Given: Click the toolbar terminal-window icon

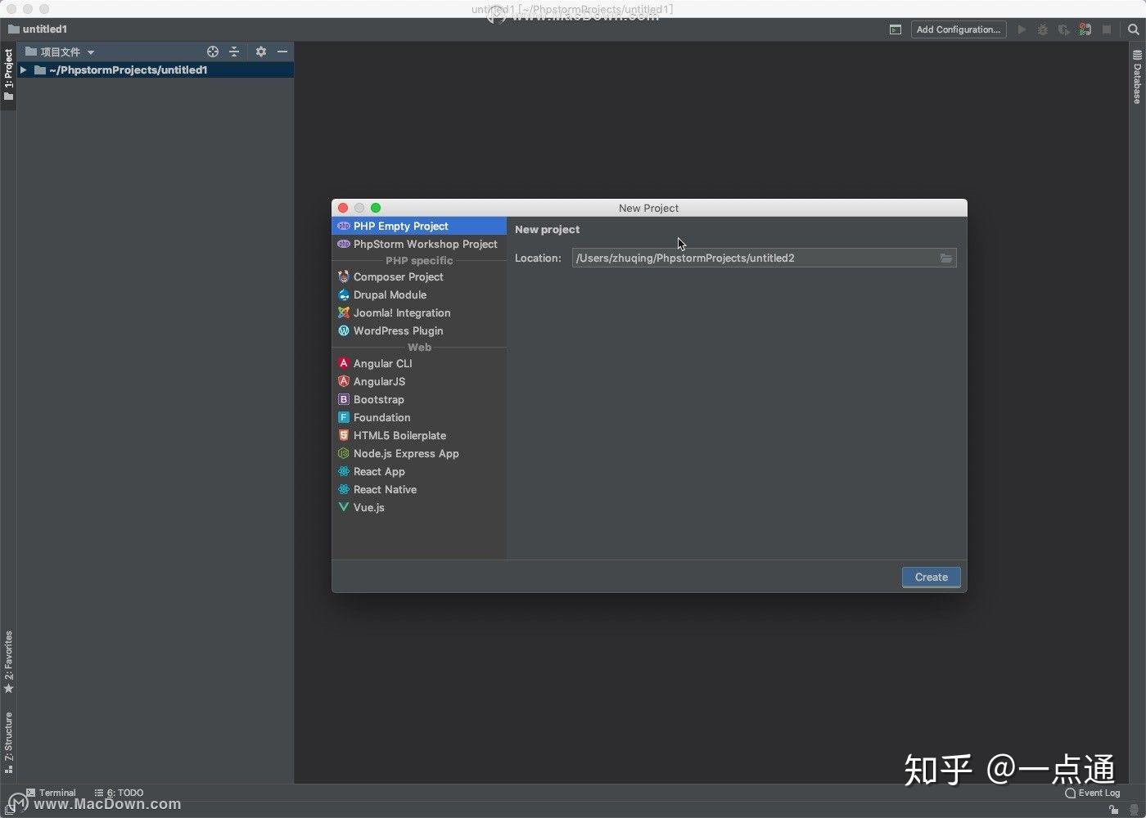Looking at the screenshot, I should [896, 29].
